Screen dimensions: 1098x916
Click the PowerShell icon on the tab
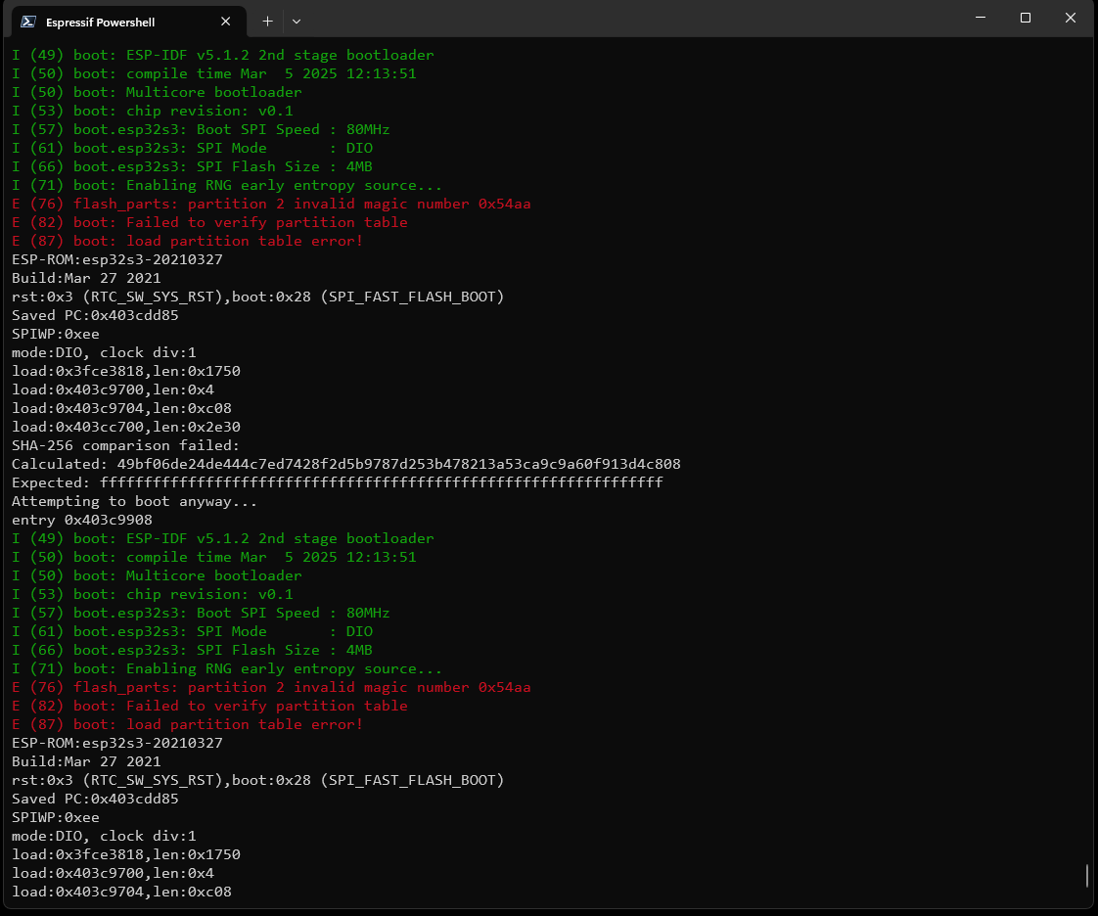point(28,22)
